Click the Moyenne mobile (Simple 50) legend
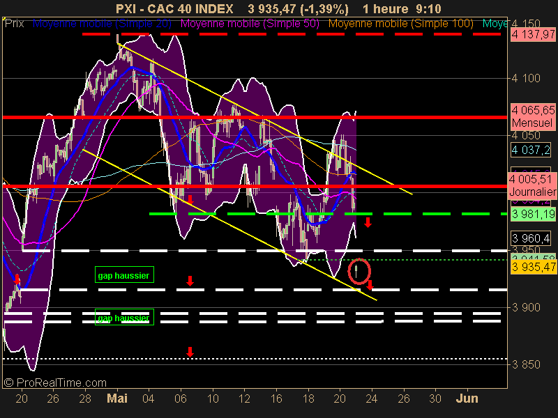The height and width of the screenshot is (418, 558). pyautogui.click(x=250, y=24)
